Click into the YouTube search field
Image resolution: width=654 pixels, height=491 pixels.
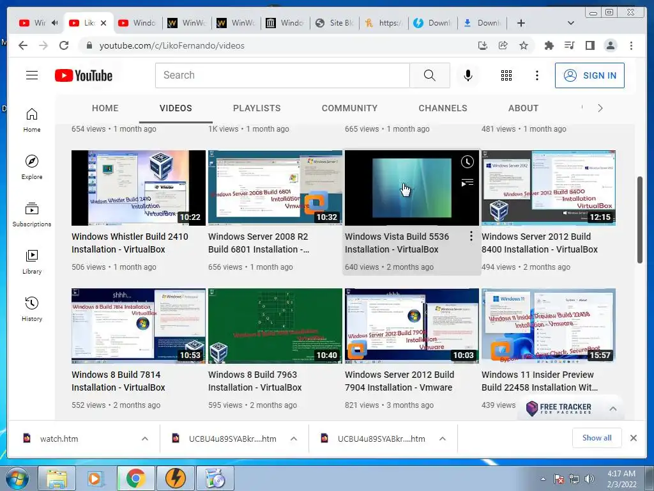click(282, 75)
